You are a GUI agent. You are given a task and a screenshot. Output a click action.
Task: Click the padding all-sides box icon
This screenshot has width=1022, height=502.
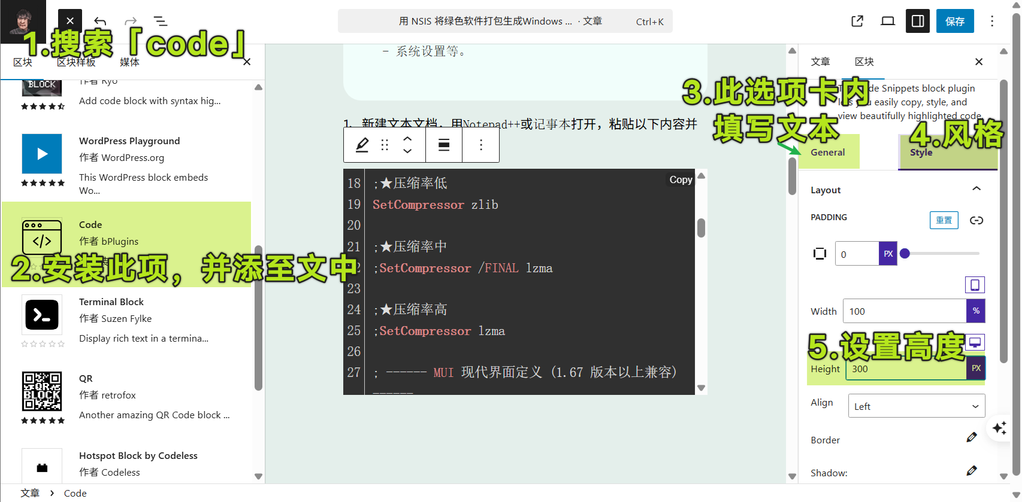tap(820, 254)
